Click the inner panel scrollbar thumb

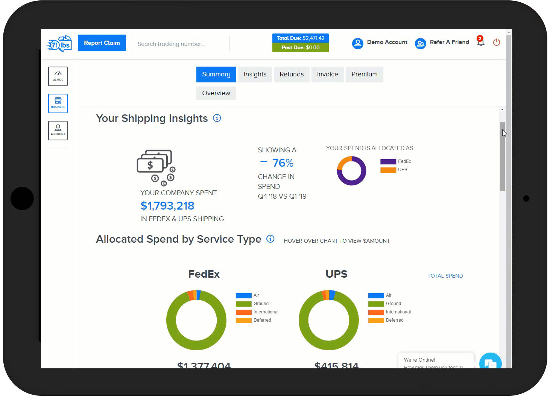click(502, 157)
